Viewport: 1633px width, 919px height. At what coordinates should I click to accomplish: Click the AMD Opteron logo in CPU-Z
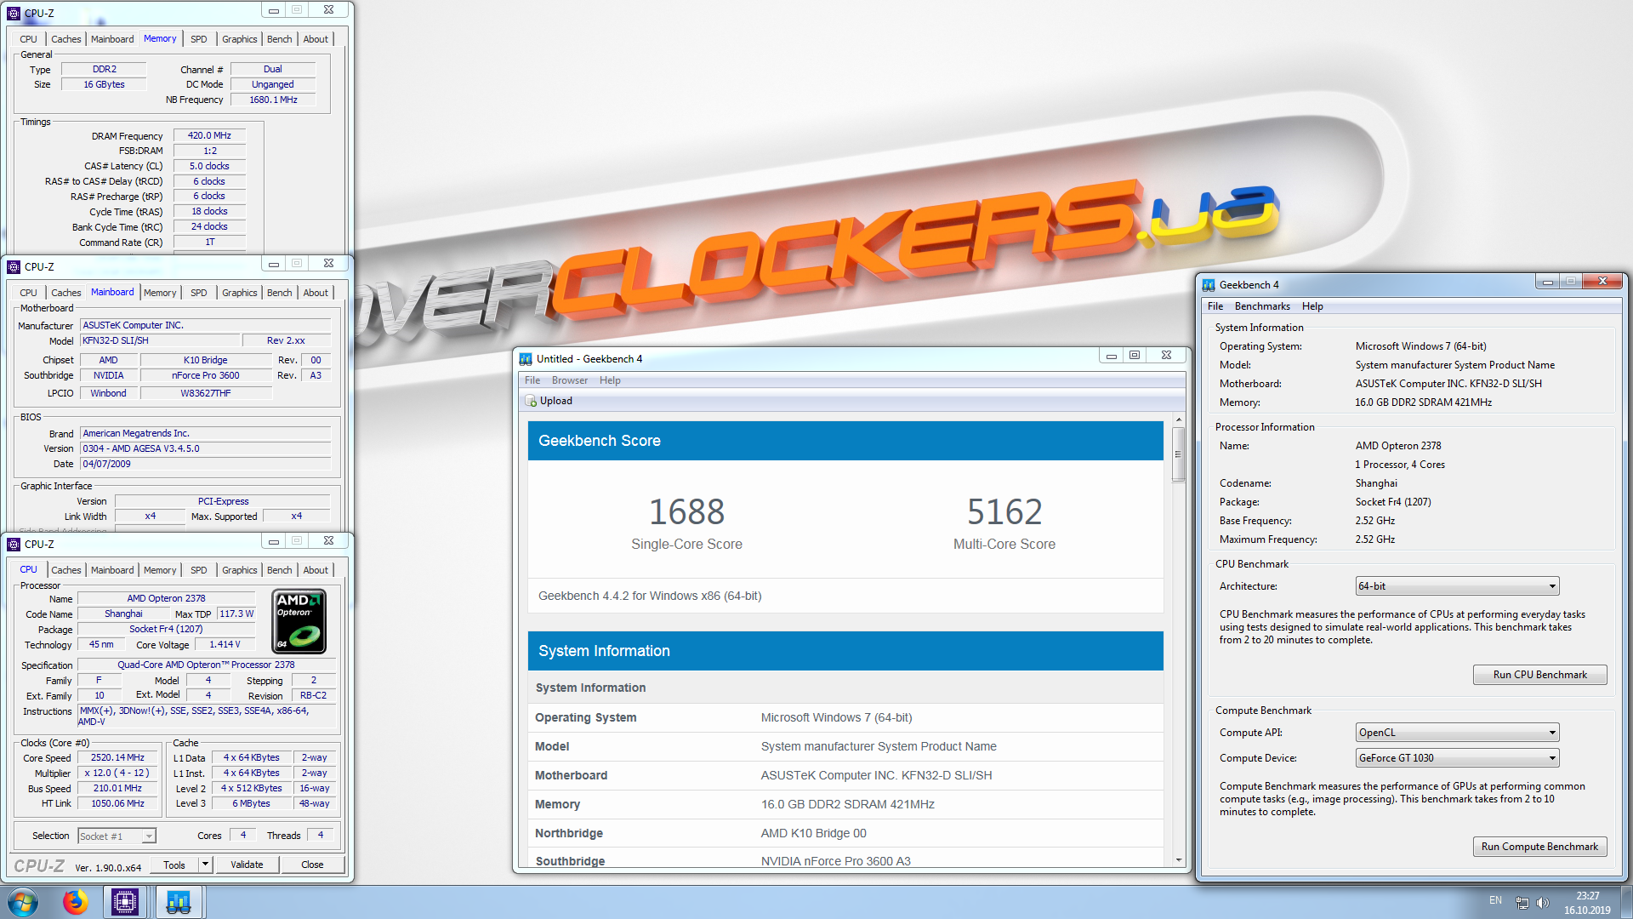click(299, 621)
